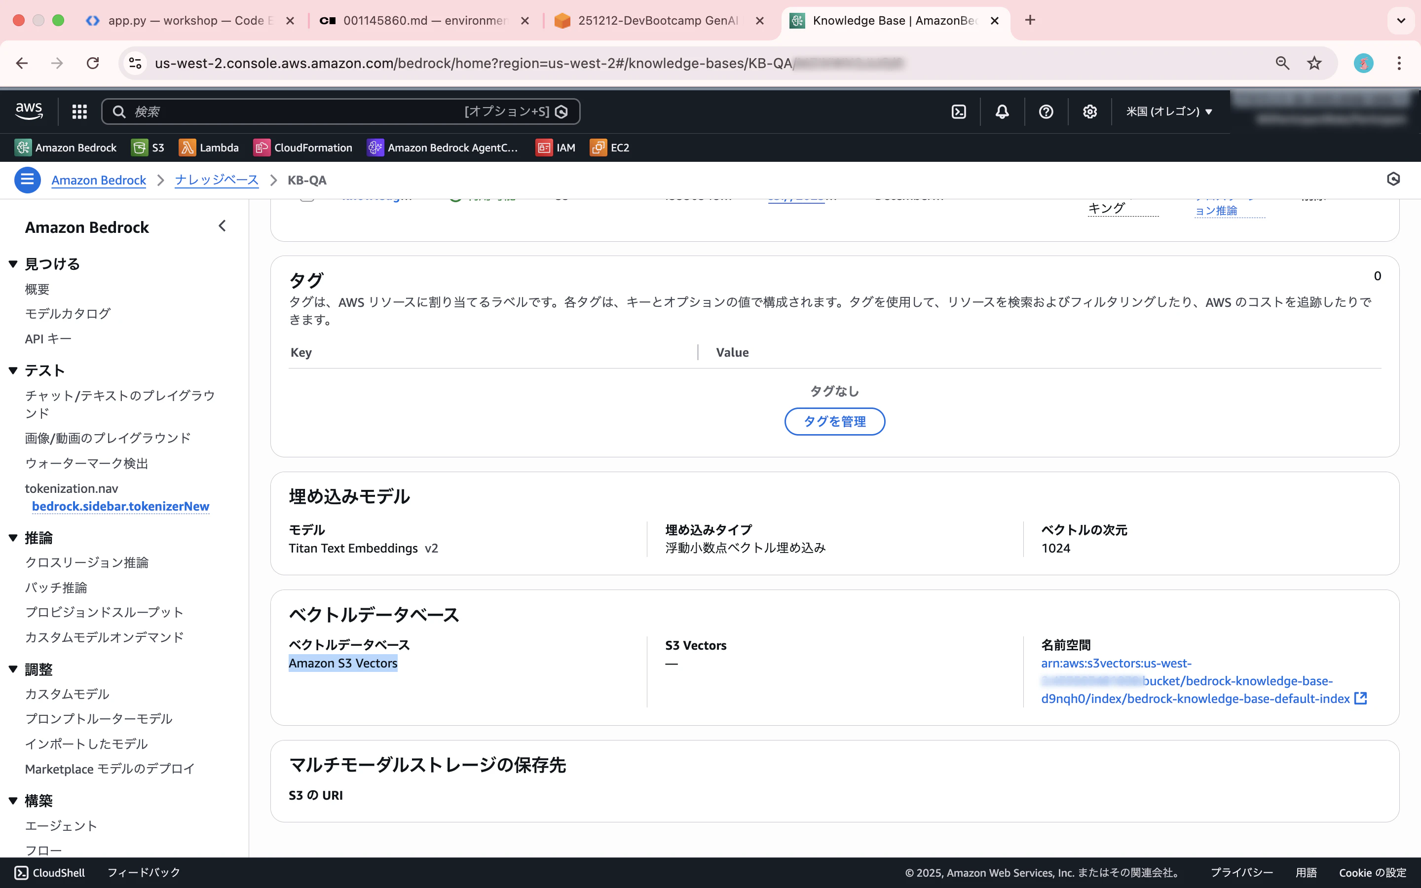The image size is (1421, 888).
Task: Go to Amazon Bedrock breadcrumb link
Action: tap(99, 180)
